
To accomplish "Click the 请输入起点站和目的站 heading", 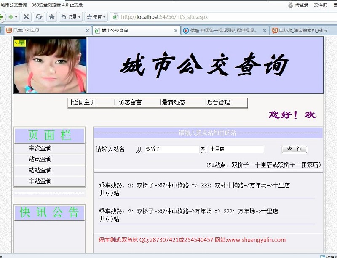I will pyautogui.click(x=207, y=133).
